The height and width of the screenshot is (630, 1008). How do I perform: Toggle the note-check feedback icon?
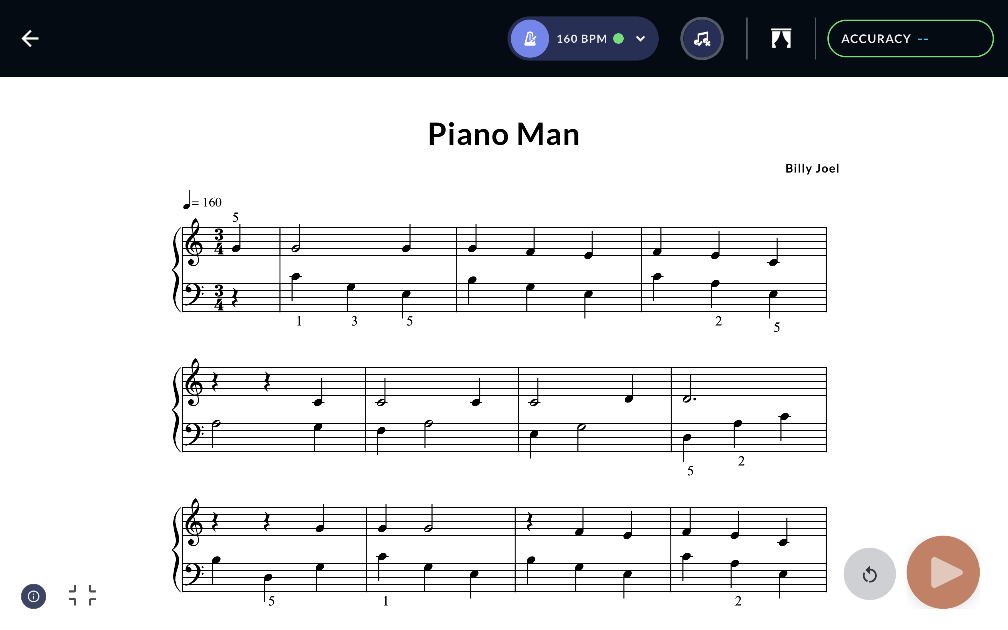click(702, 39)
